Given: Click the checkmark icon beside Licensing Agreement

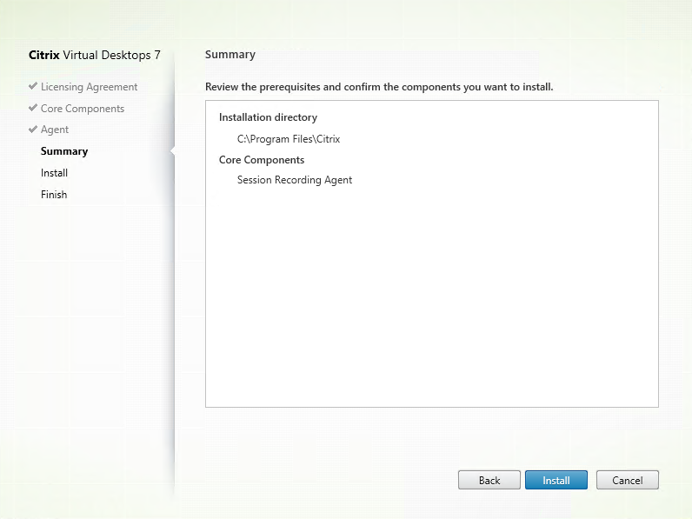Looking at the screenshot, I should [33, 87].
